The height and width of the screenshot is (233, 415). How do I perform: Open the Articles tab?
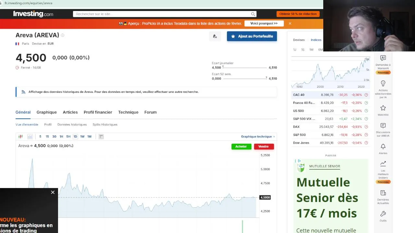coord(70,112)
